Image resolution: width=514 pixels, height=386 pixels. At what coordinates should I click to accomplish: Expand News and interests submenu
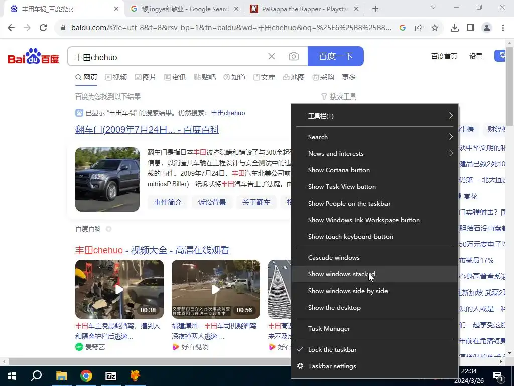click(x=374, y=154)
